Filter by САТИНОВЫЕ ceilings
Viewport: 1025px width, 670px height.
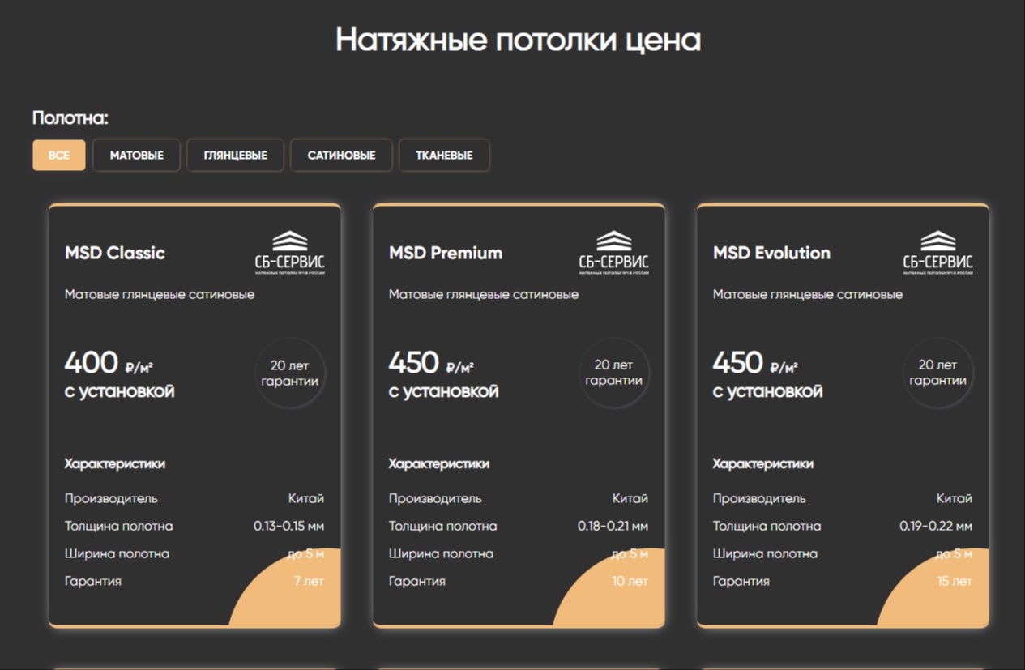tap(341, 156)
